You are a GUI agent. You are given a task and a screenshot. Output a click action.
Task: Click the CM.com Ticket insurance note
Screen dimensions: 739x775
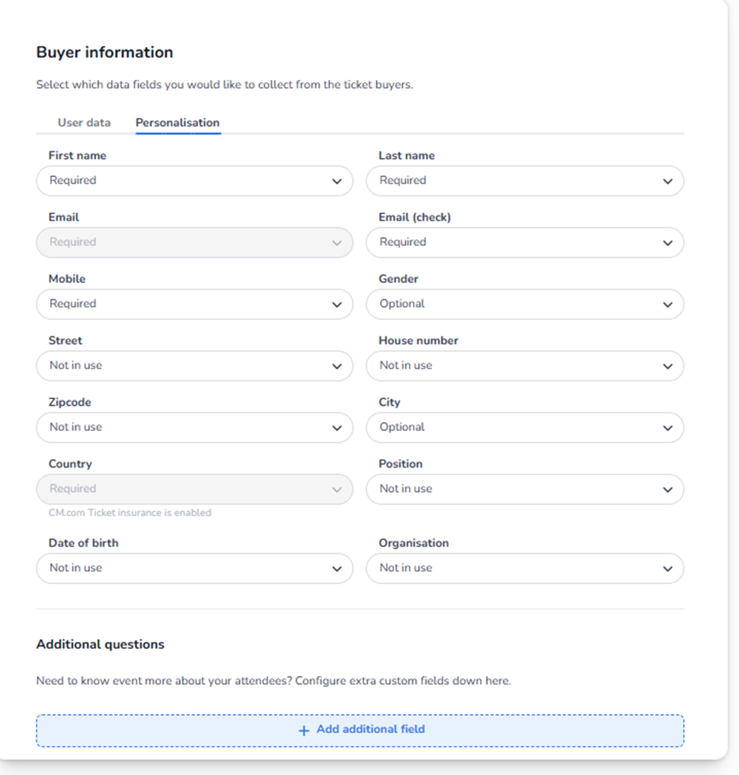(x=130, y=513)
